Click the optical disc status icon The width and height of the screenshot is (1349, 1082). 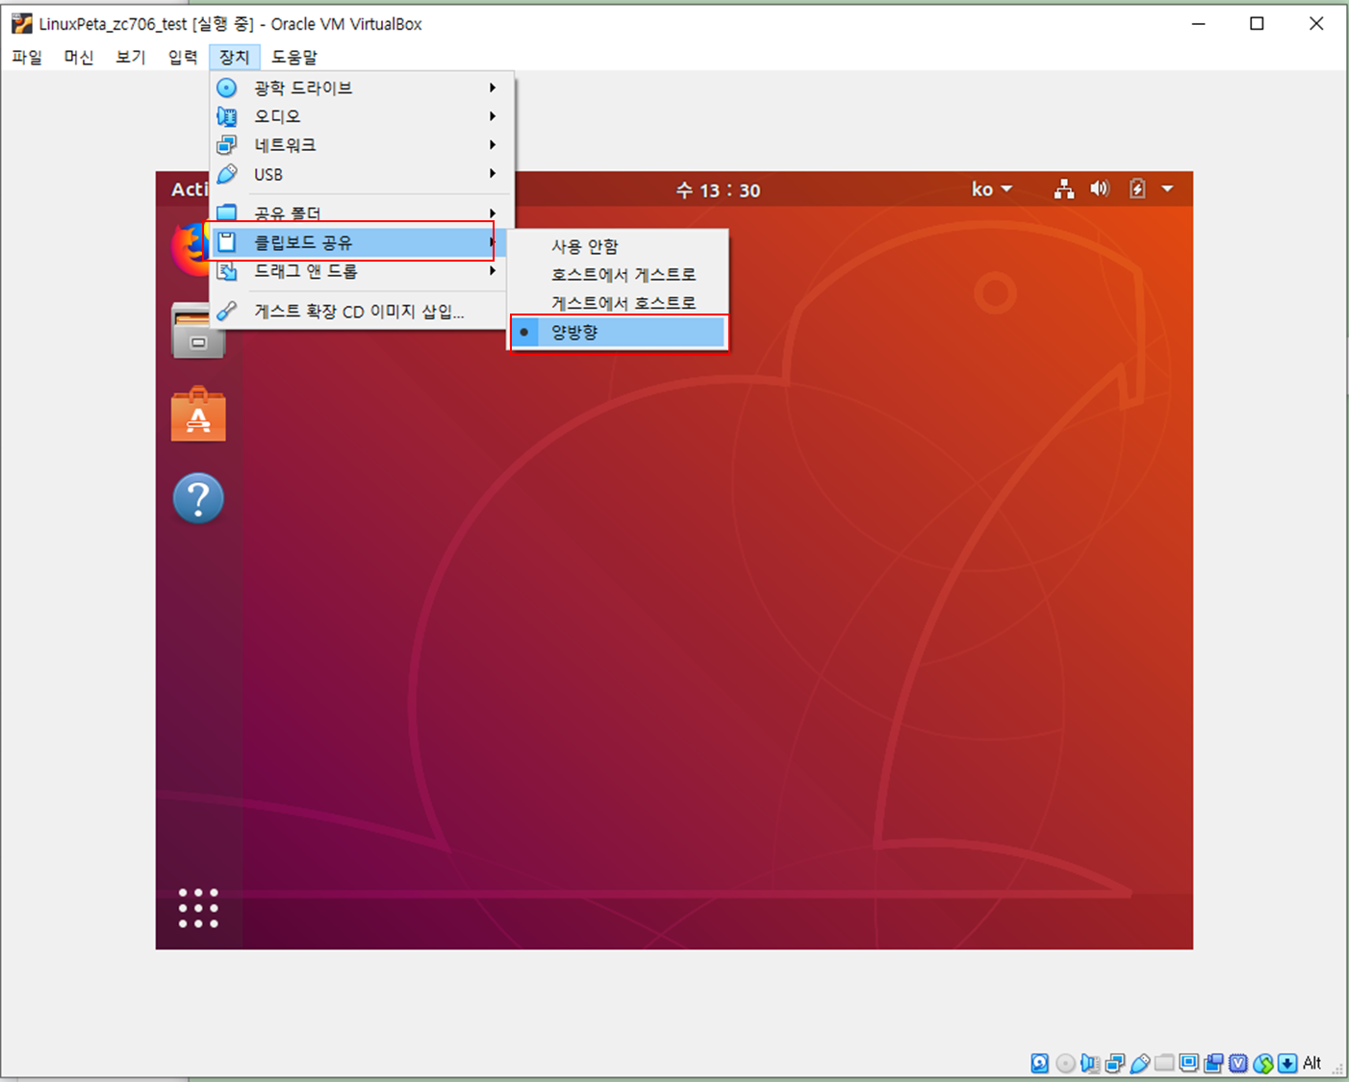[x=1065, y=1063]
